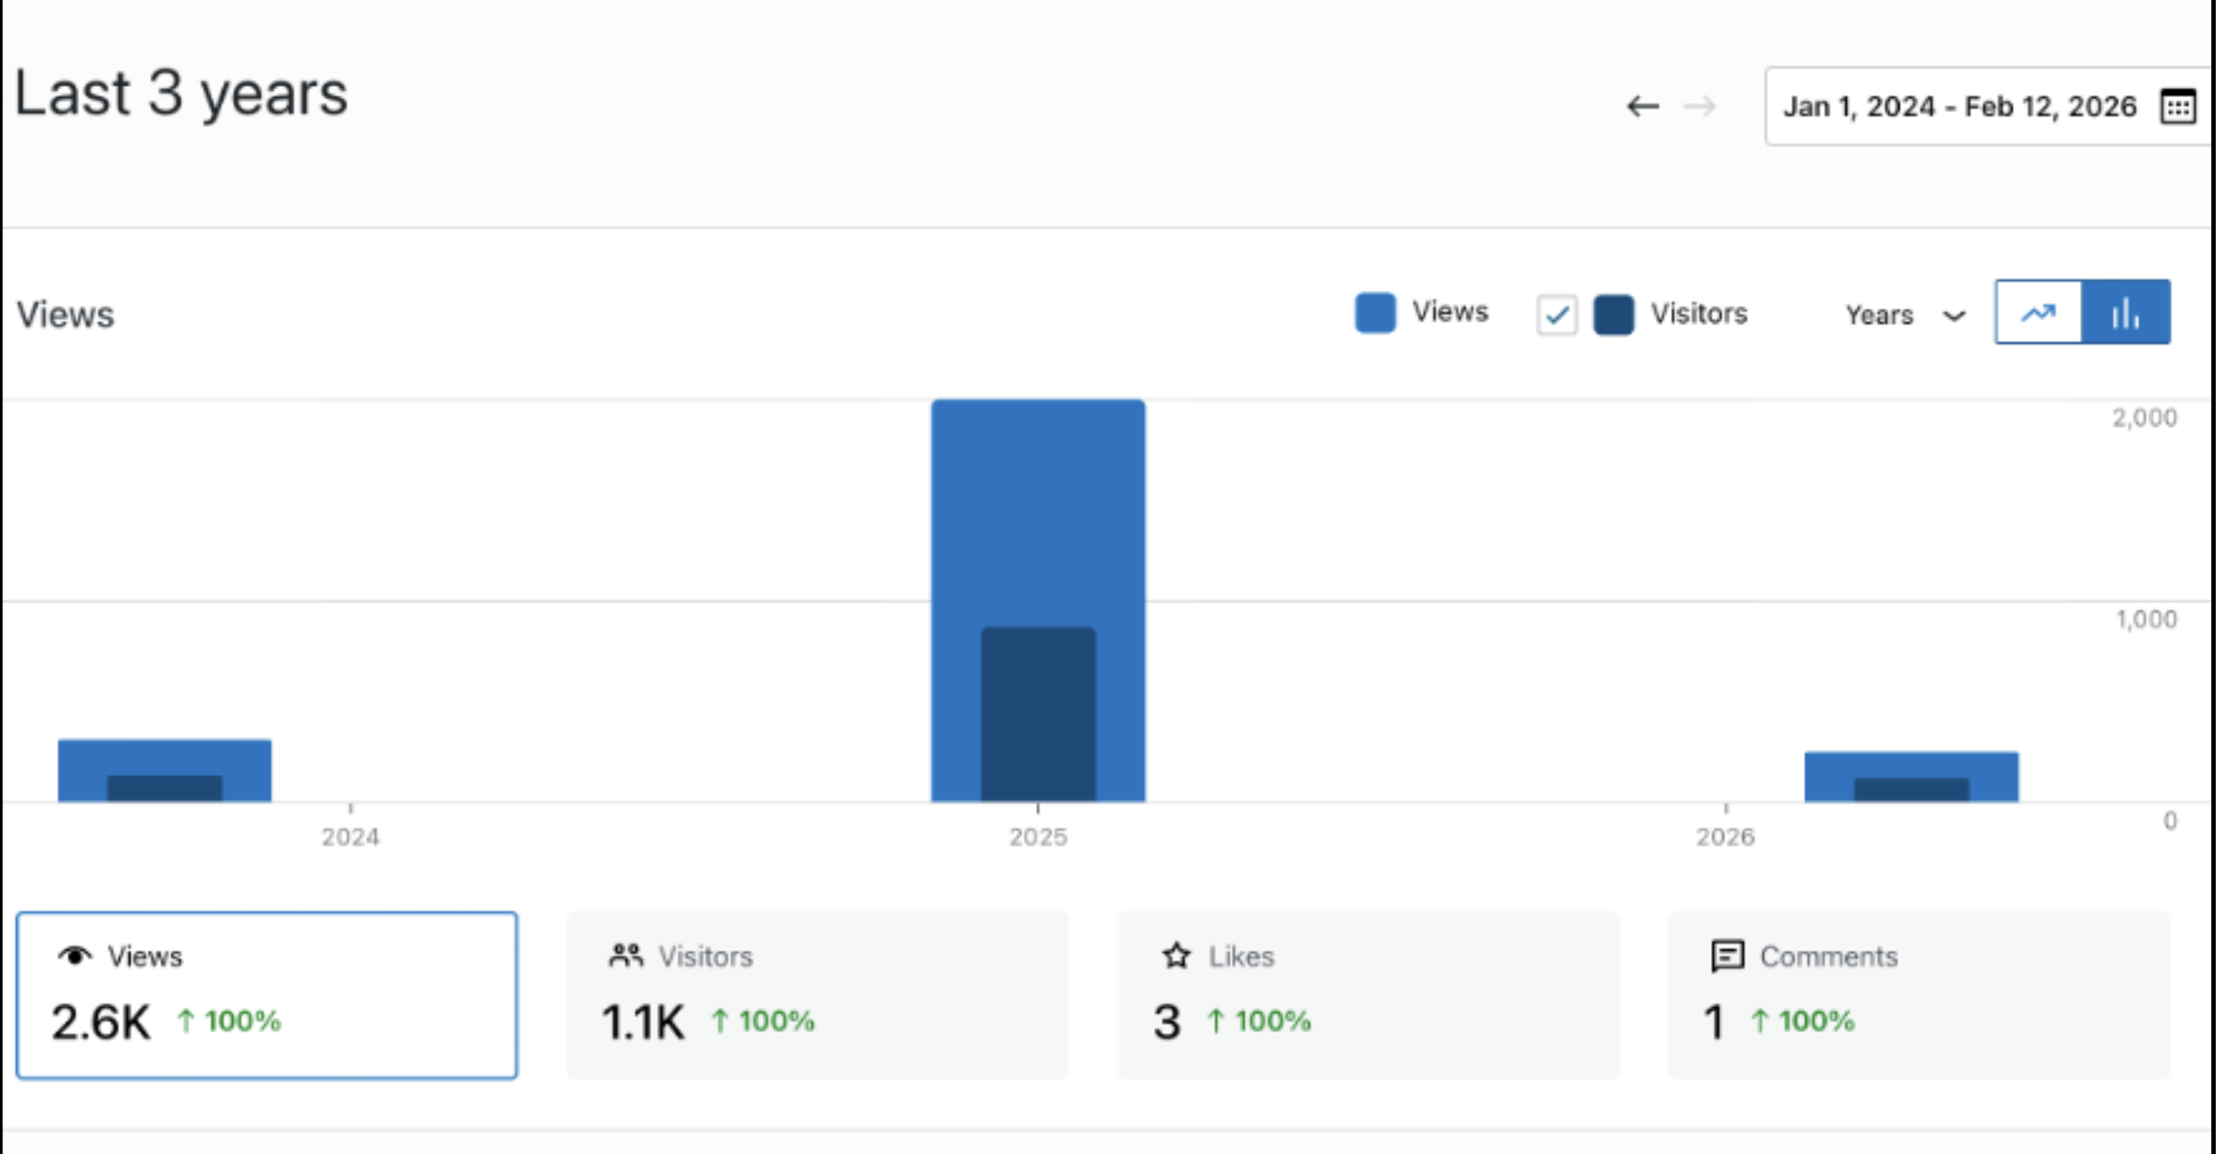Viewport: 2216px width, 1154px height.
Task: Select the Visitors stat tab
Action: pyautogui.click(x=817, y=995)
